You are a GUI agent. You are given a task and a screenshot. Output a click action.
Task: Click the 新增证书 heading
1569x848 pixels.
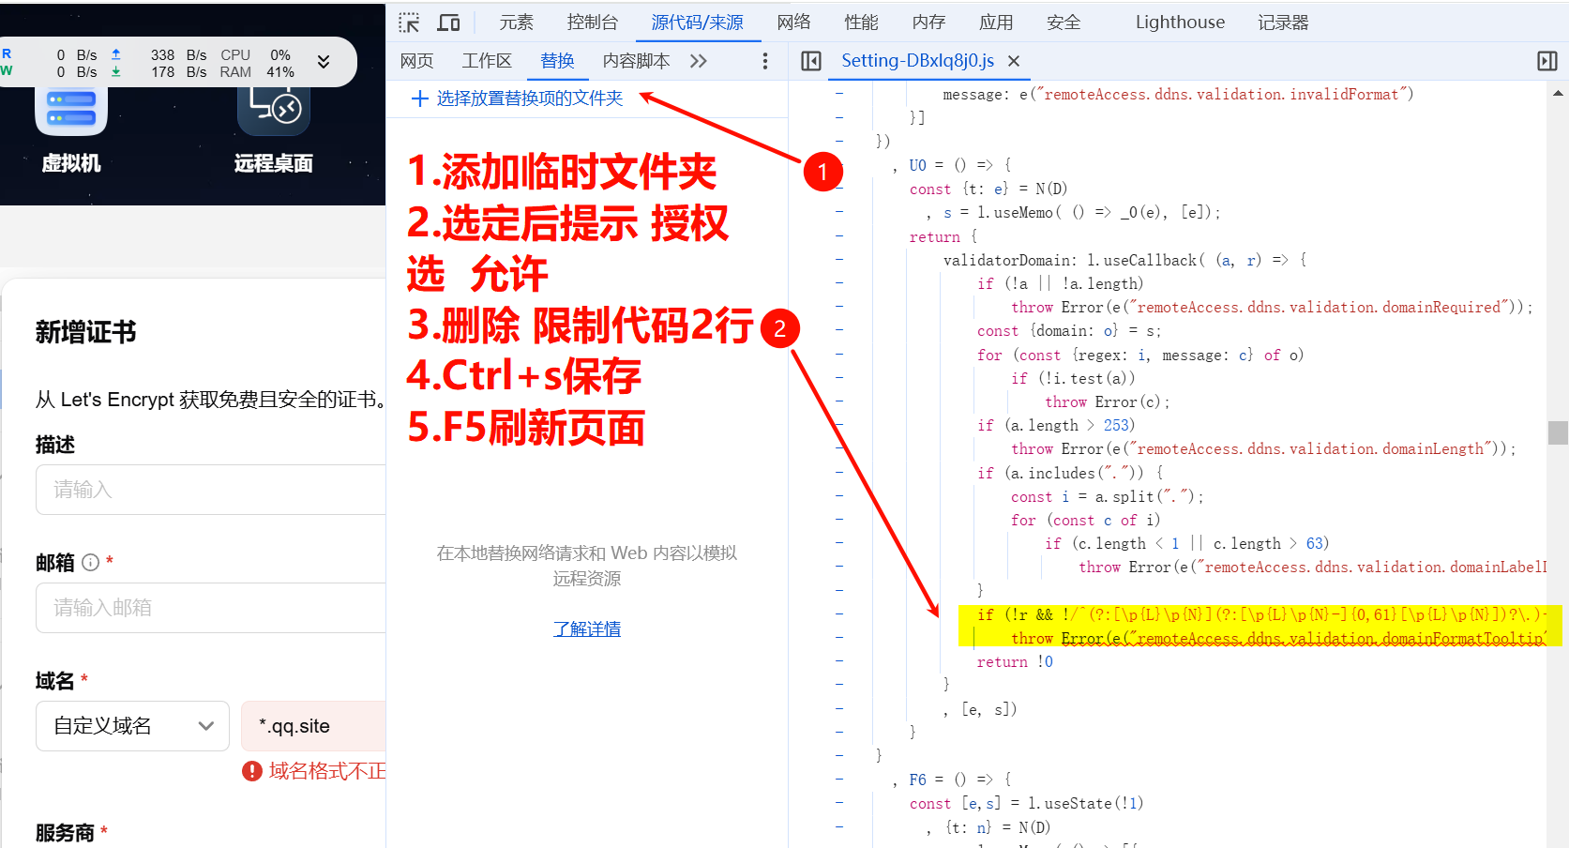coord(86,332)
